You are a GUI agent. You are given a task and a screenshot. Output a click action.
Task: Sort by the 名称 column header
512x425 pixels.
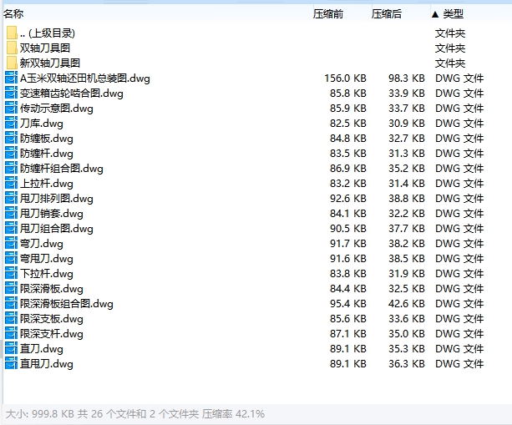[13, 13]
